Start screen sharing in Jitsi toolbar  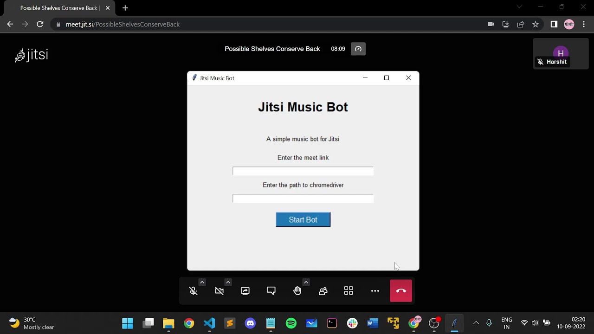(x=245, y=291)
